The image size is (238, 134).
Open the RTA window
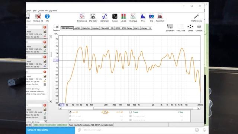pyautogui.click(x=143, y=17)
